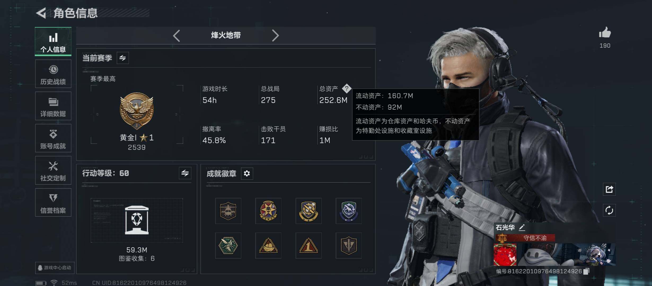Toggle current season switch next to 当前赛季
Image resolution: width=652 pixels, height=286 pixels.
pyautogui.click(x=123, y=58)
